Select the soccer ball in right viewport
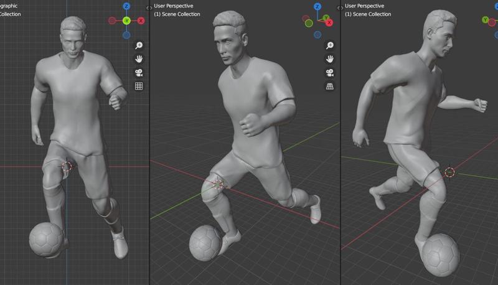The width and height of the screenshot is (498, 285). [441, 255]
